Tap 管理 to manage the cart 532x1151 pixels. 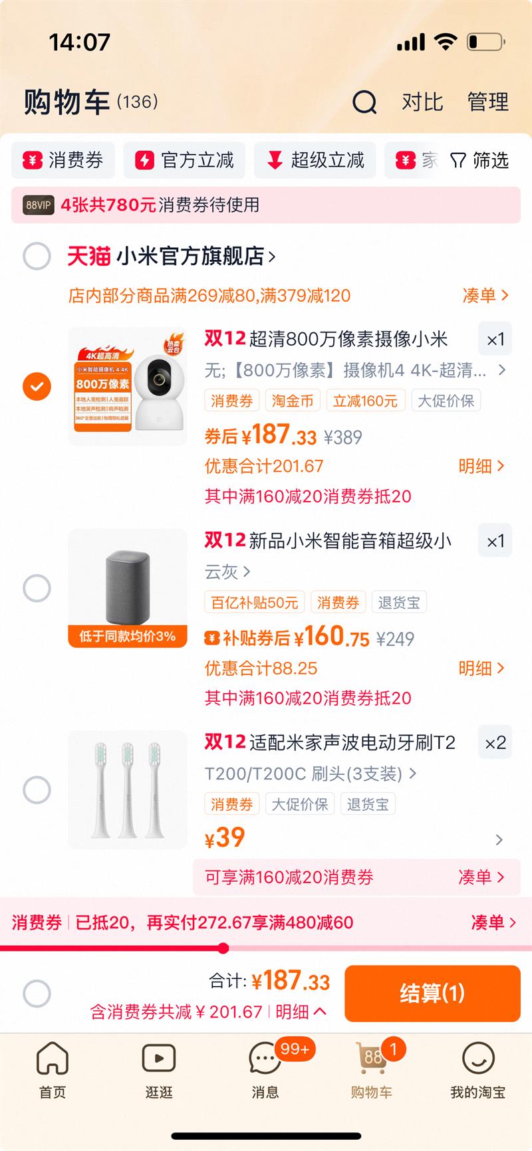[x=487, y=102]
